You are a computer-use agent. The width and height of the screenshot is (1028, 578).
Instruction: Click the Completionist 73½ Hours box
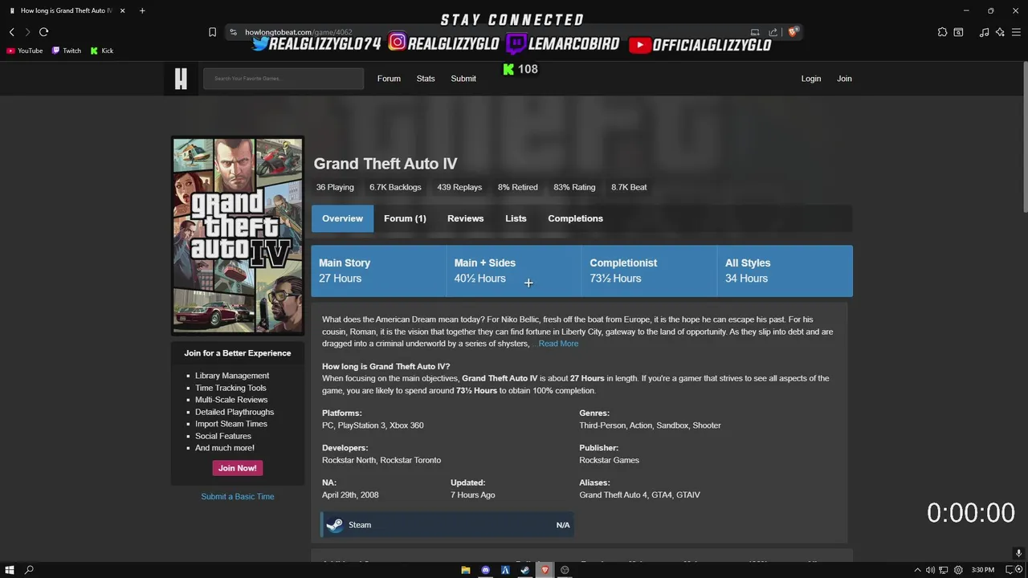coord(650,271)
